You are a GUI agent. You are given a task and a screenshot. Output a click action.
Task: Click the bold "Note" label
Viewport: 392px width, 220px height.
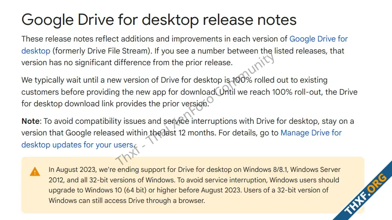pyautogui.click(x=31, y=121)
